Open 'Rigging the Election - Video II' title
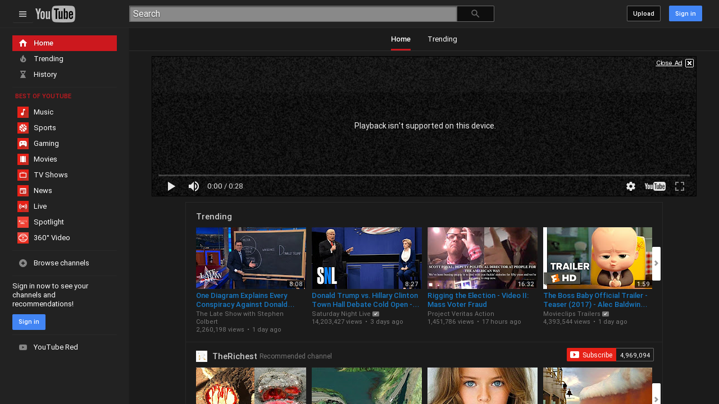This screenshot has height=404, width=719. pyautogui.click(x=478, y=300)
